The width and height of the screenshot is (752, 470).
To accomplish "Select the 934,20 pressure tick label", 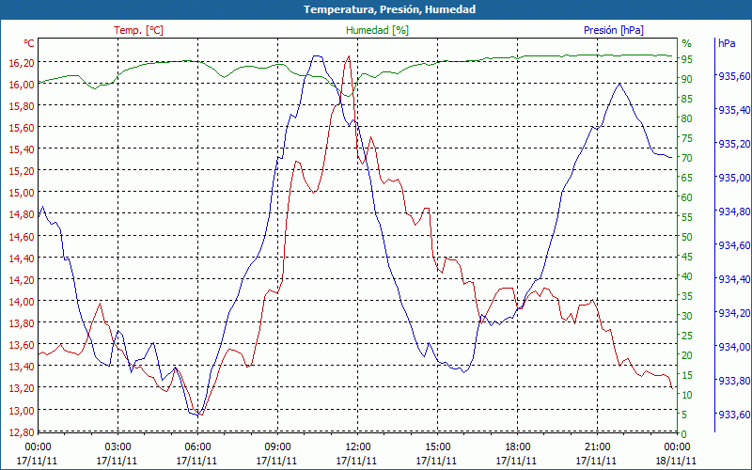I will [x=734, y=313].
